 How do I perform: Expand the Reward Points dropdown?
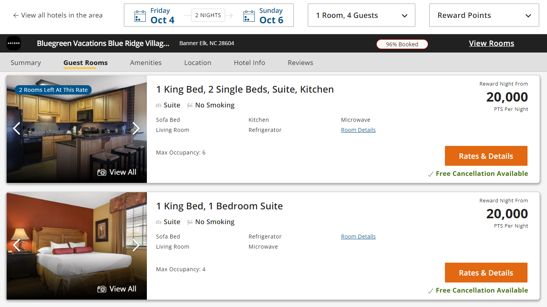(x=484, y=15)
